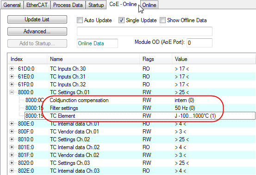Screen dimensions: 256x175
Task: Click the value J -100...1000°C (1)
Action: [195, 116]
